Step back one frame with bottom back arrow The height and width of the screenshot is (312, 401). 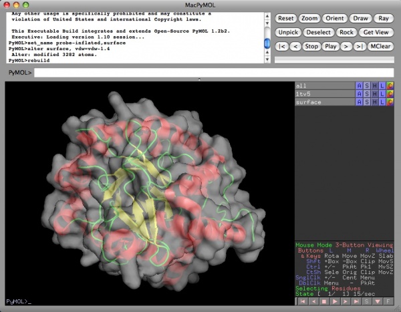tap(315, 302)
